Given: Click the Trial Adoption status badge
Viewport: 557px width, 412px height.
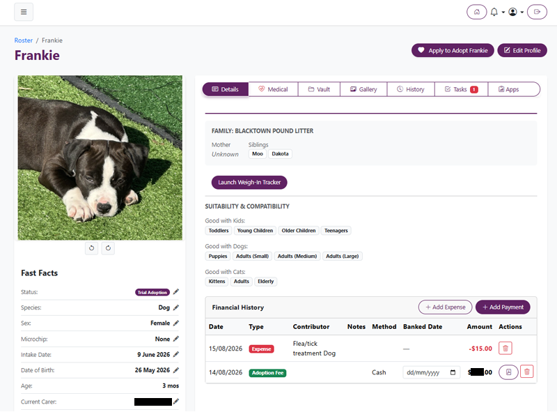Looking at the screenshot, I should coord(152,293).
